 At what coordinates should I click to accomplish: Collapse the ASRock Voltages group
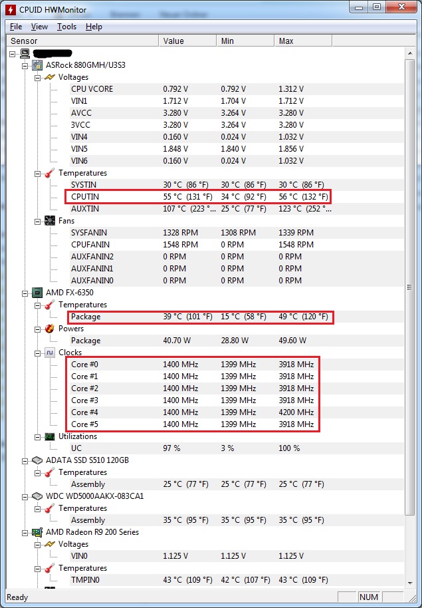(38, 78)
